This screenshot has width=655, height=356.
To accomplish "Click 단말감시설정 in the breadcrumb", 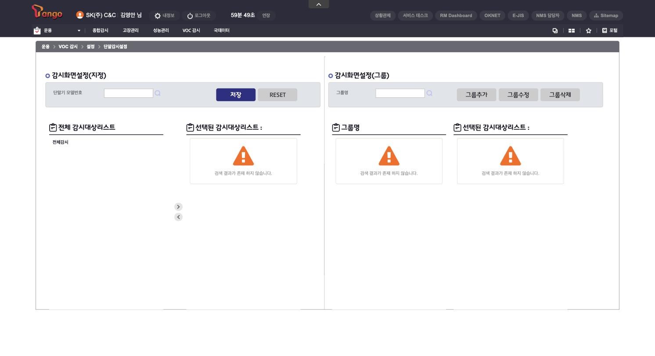I will click(115, 46).
